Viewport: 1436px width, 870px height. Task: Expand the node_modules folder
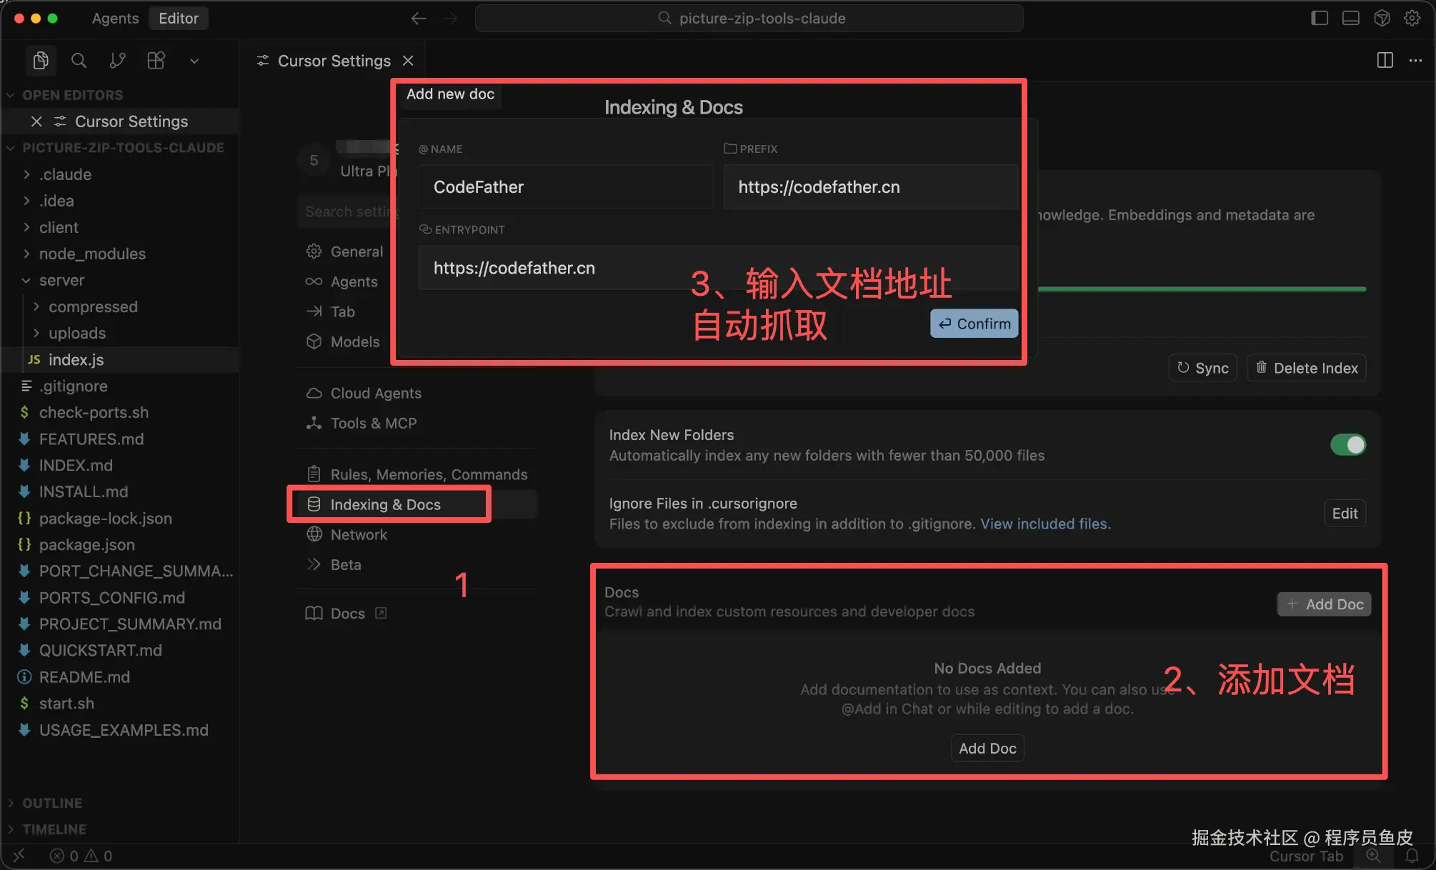(x=92, y=254)
